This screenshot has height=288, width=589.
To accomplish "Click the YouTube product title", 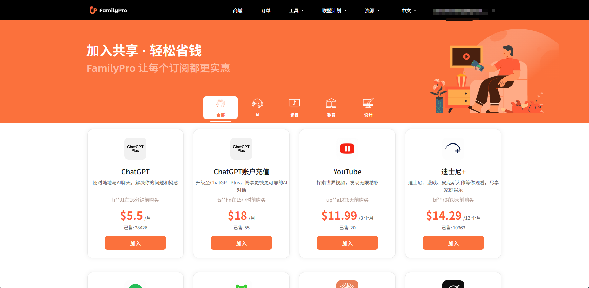I will click(x=347, y=172).
